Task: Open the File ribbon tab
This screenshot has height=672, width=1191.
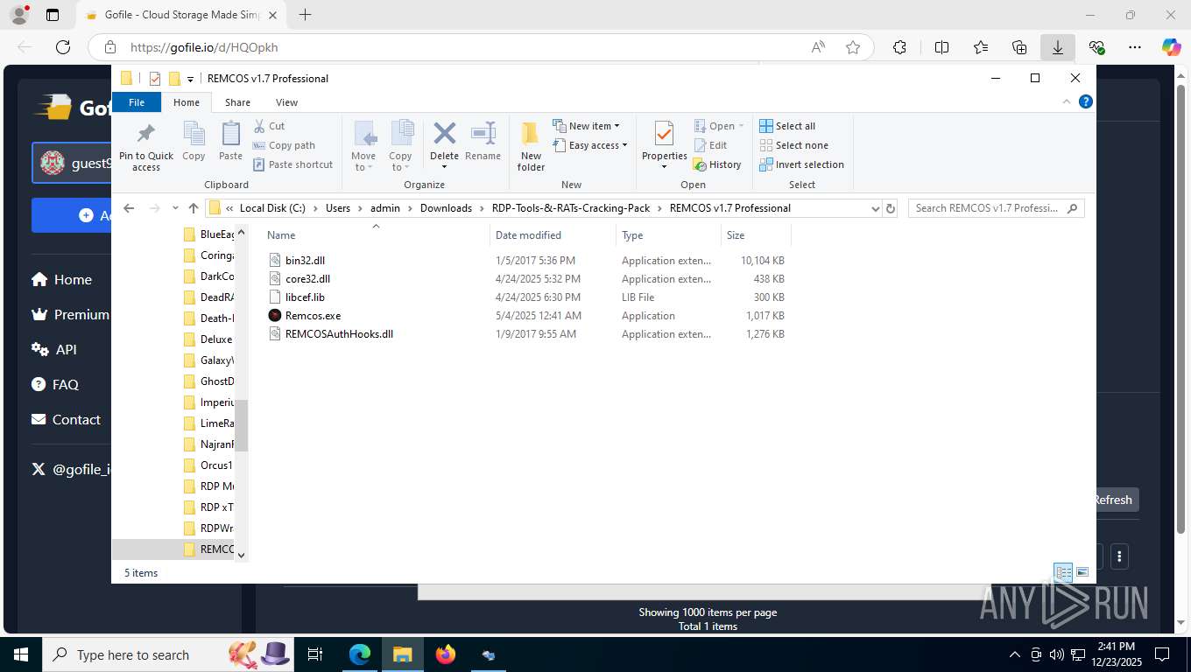Action: coord(137,102)
